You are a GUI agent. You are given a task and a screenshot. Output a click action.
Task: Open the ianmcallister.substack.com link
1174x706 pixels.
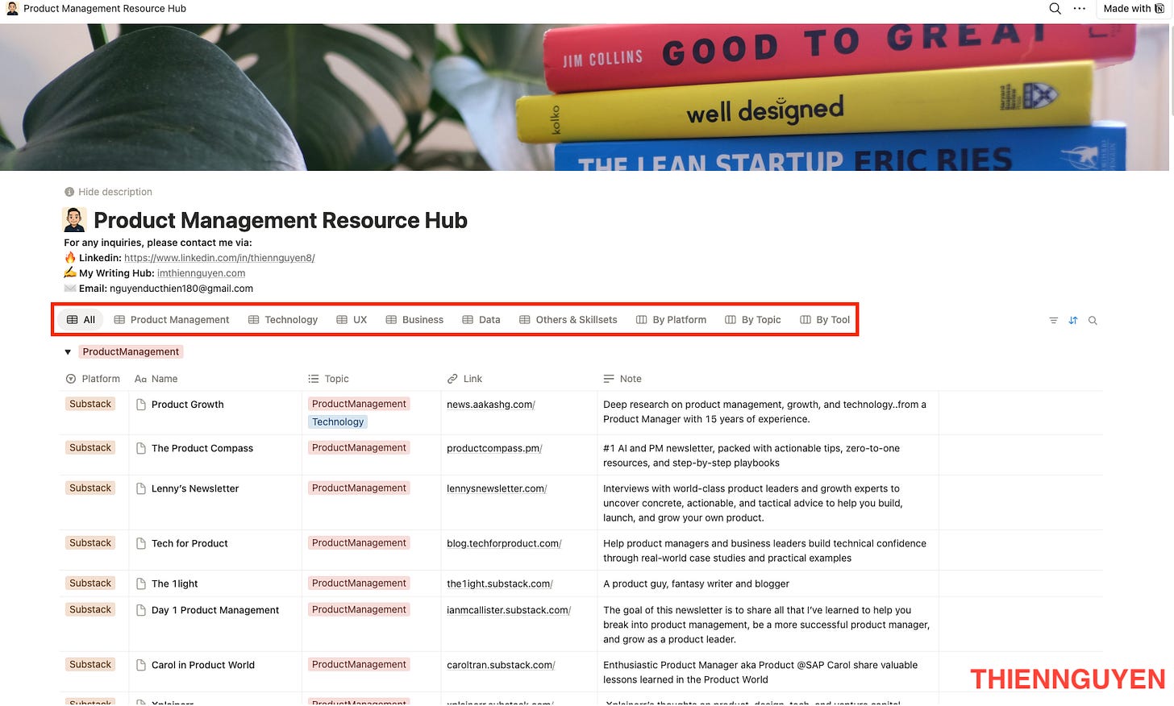[509, 610]
